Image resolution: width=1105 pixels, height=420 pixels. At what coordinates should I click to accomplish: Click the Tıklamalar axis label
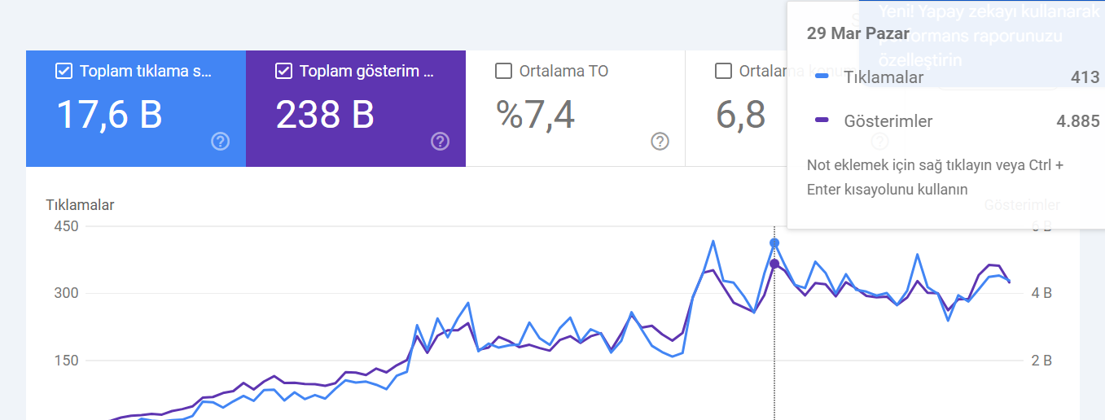(80, 205)
